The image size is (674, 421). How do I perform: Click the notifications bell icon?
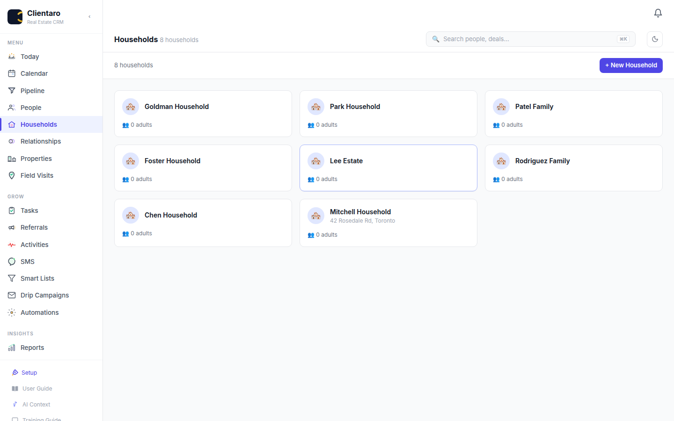point(658,13)
